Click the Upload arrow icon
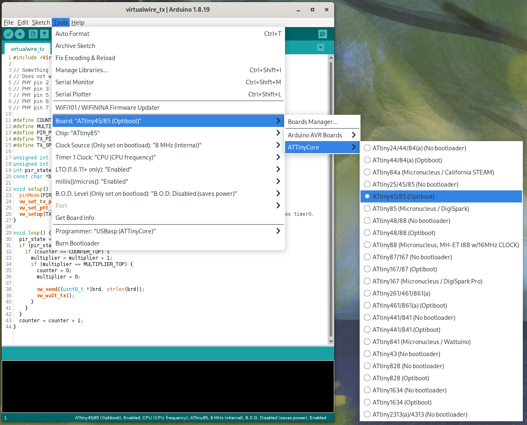 point(20,34)
